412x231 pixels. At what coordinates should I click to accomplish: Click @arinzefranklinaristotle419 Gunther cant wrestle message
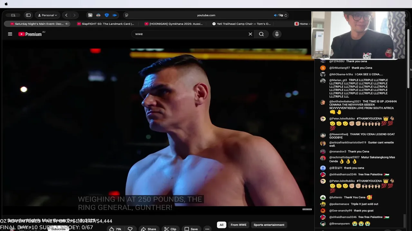[361, 144]
